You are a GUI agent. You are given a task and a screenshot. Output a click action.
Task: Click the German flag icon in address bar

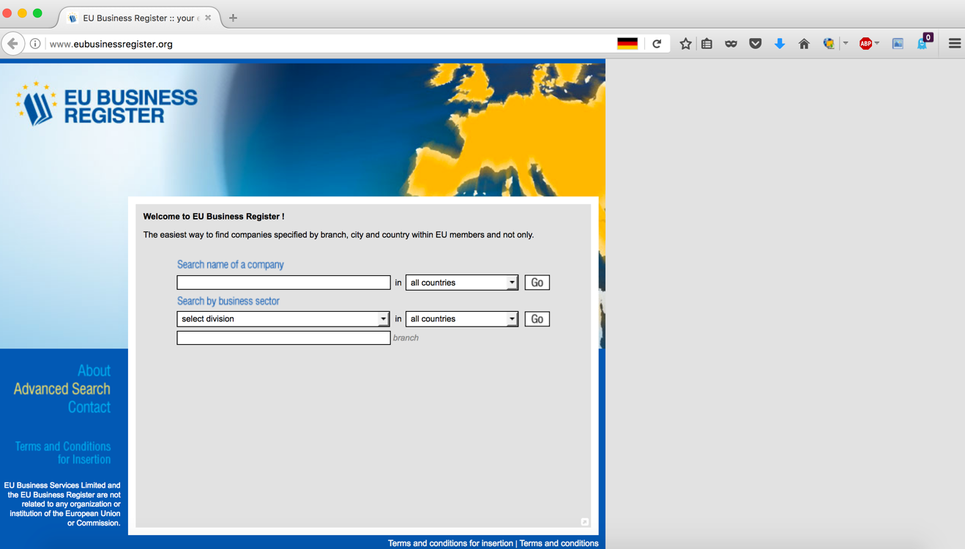pyautogui.click(x=627, y=44)
